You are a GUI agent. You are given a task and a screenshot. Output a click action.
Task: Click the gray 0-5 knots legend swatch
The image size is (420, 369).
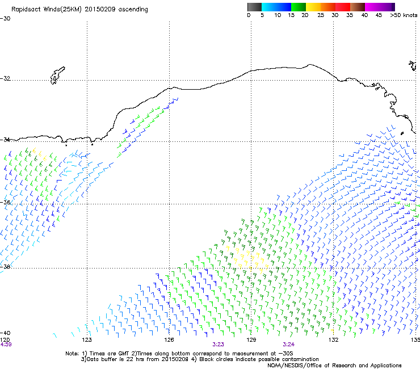tap(254, 7)
